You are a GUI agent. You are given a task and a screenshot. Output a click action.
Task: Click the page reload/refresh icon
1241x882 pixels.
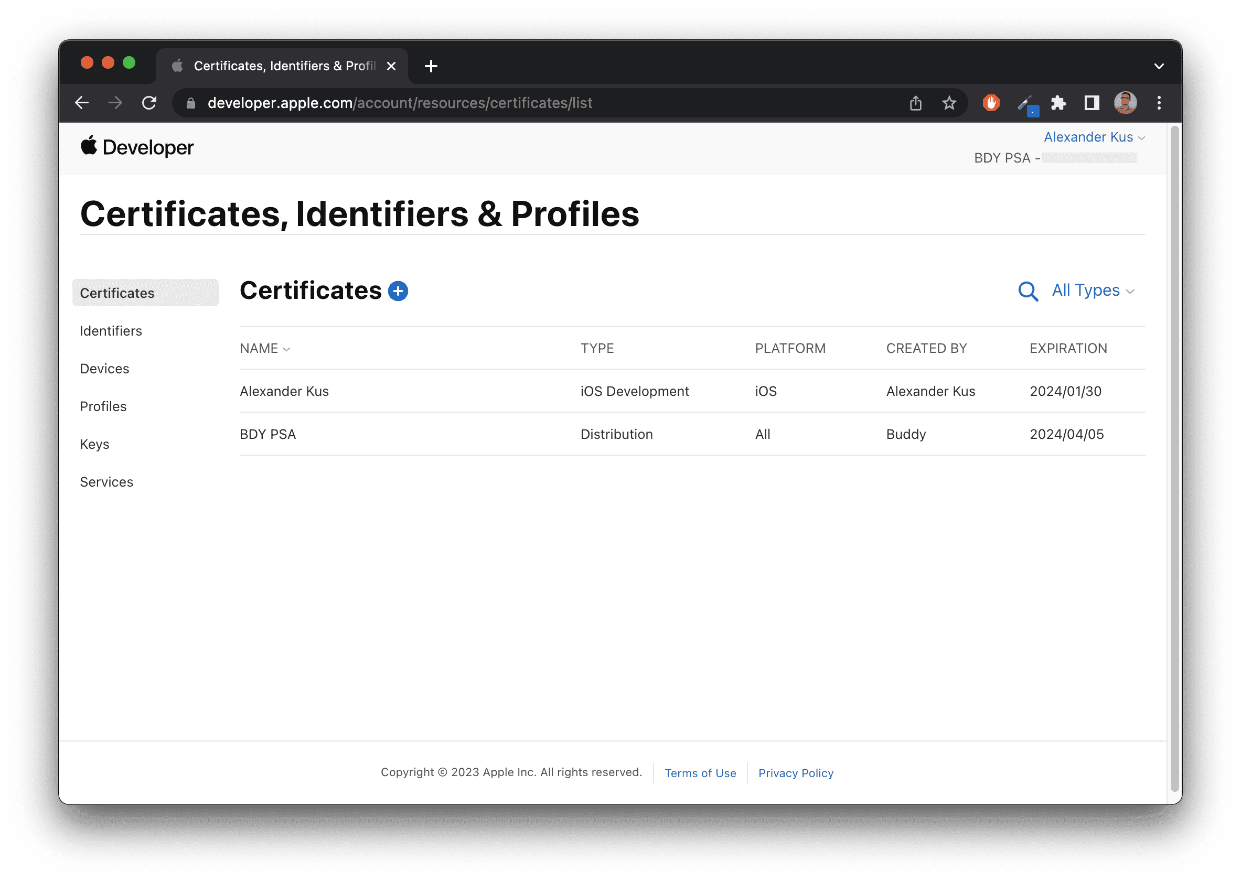150,103
